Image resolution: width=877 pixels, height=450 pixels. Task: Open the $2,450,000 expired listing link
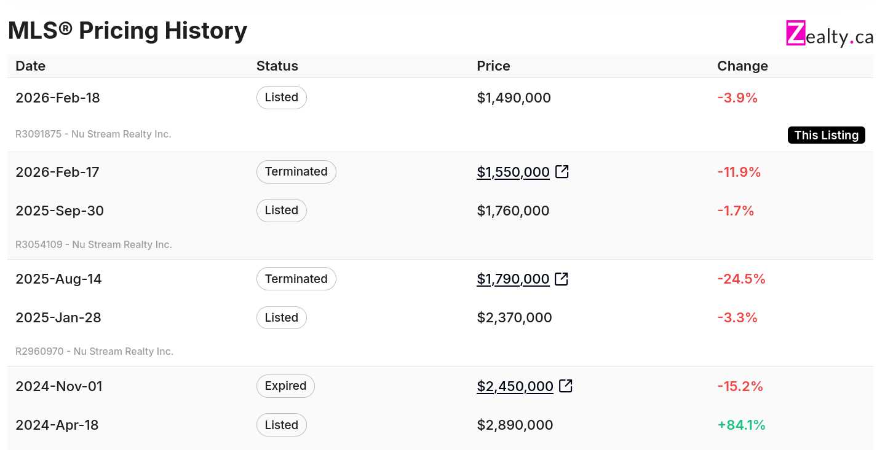(515, 387)
